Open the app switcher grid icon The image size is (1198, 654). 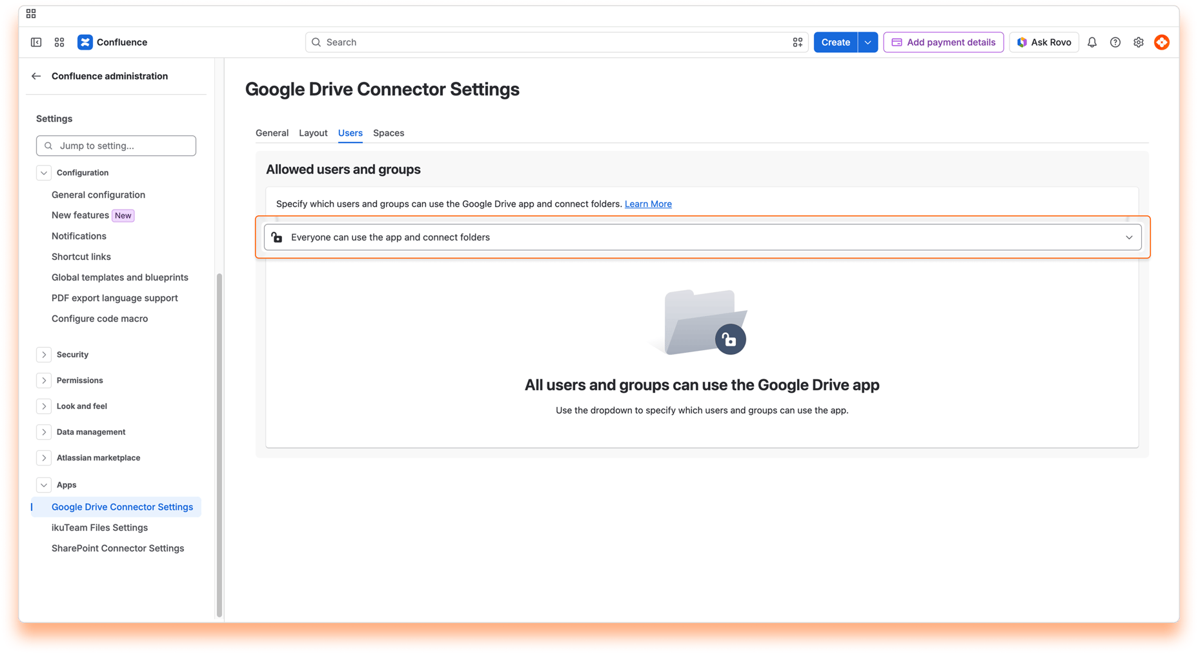pos(59,43)
